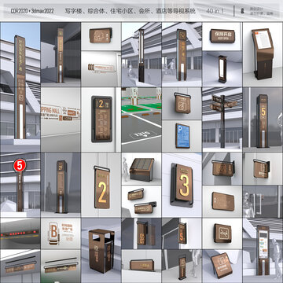Open the two projecting blade signs thumbnail
This screenshot has width=283, height=283.
pyautogui.click(x=141, y=201)
